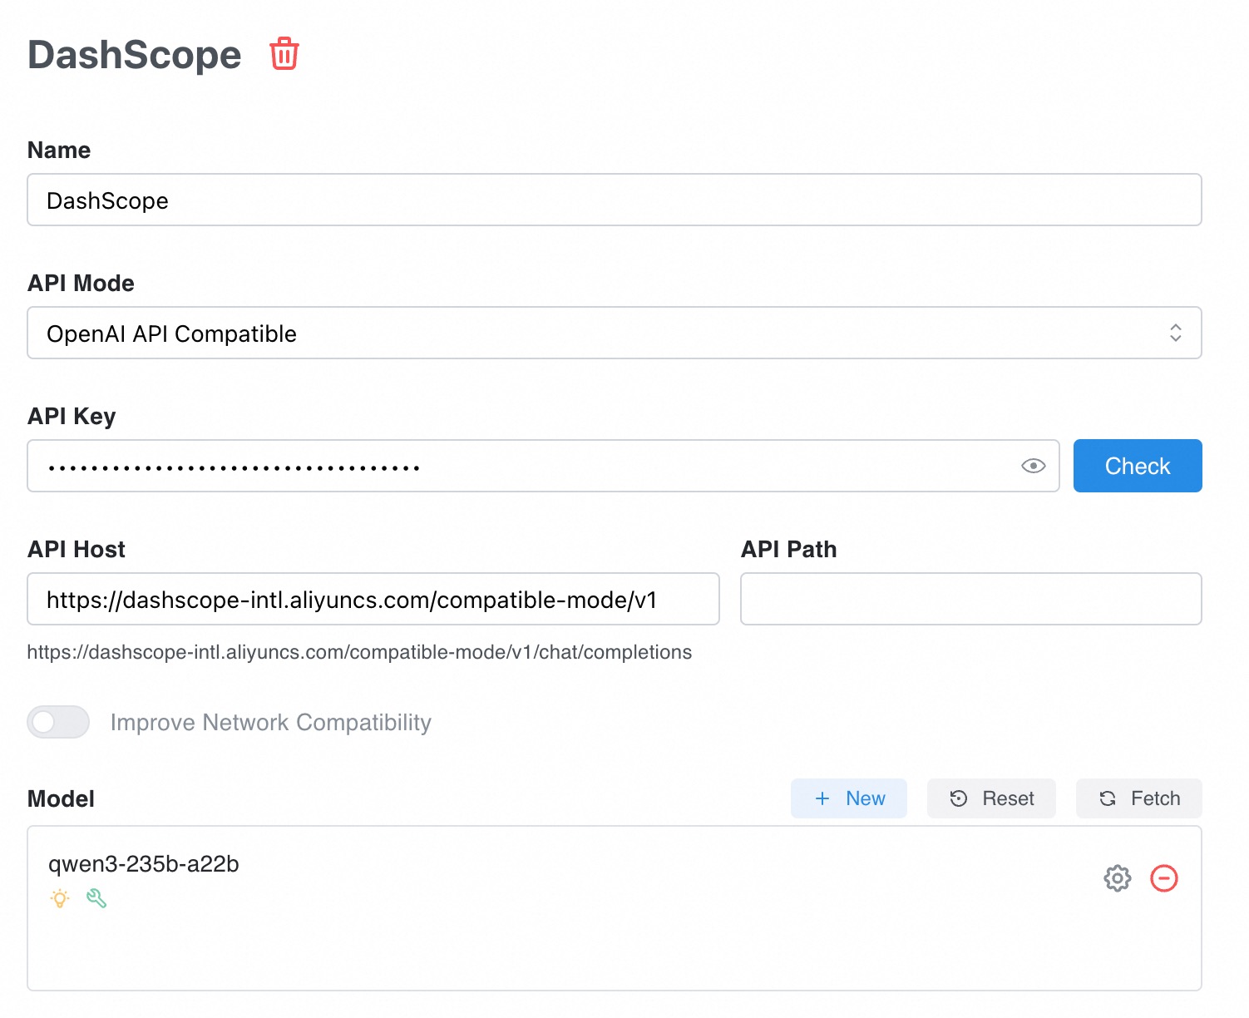Remove the qwen3-235b-a22b model
The width and height of the screenshot is (1249, 1018).
coord(1163,878)
